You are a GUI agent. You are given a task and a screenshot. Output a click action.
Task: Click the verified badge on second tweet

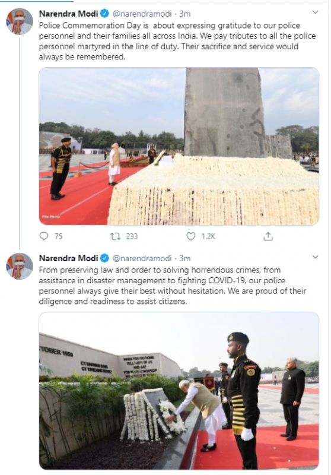coord(104,258)
